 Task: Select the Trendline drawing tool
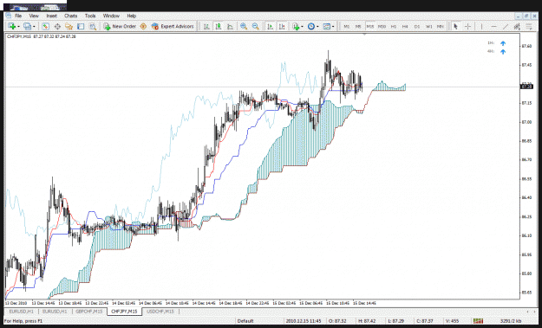click(506, 26)
